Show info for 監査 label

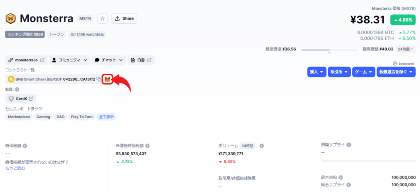click(17, 89)
